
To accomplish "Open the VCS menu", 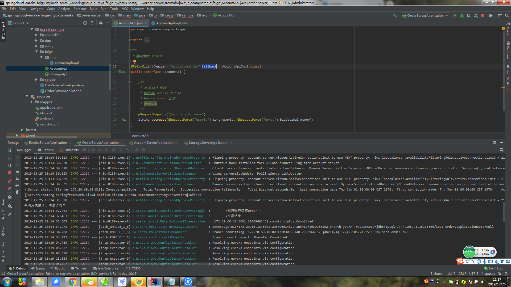I will (125, 9).
